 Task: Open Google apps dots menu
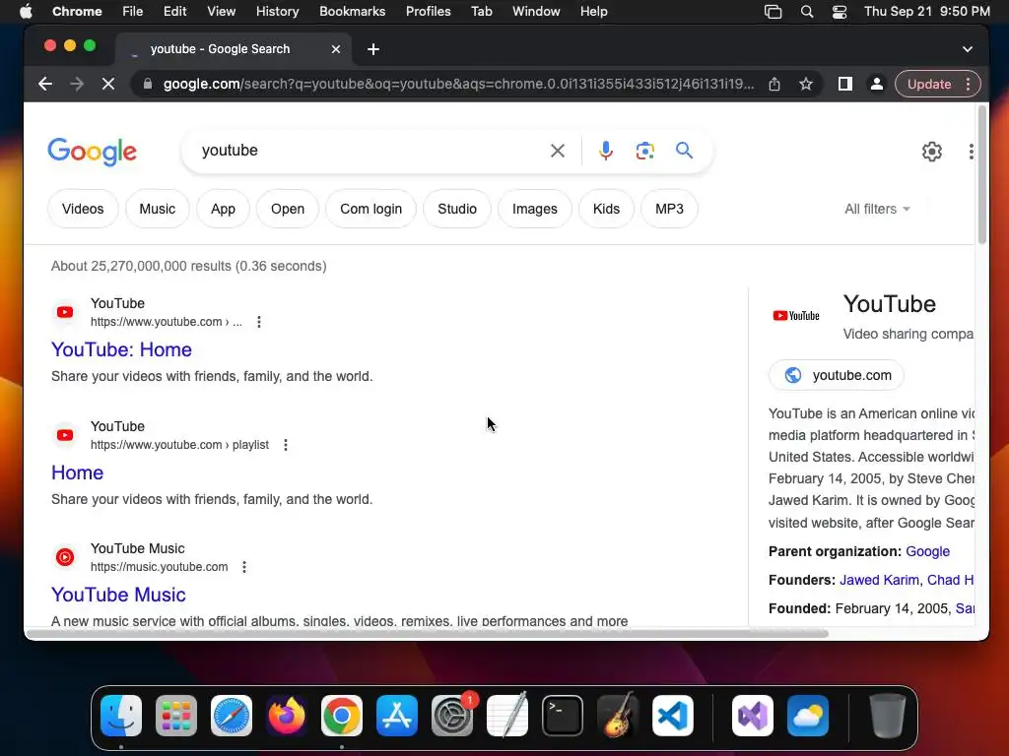pos(971,152)
